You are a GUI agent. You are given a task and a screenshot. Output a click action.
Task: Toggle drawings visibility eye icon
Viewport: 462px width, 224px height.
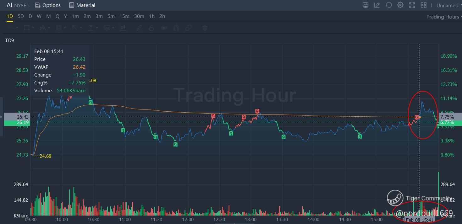164,28
